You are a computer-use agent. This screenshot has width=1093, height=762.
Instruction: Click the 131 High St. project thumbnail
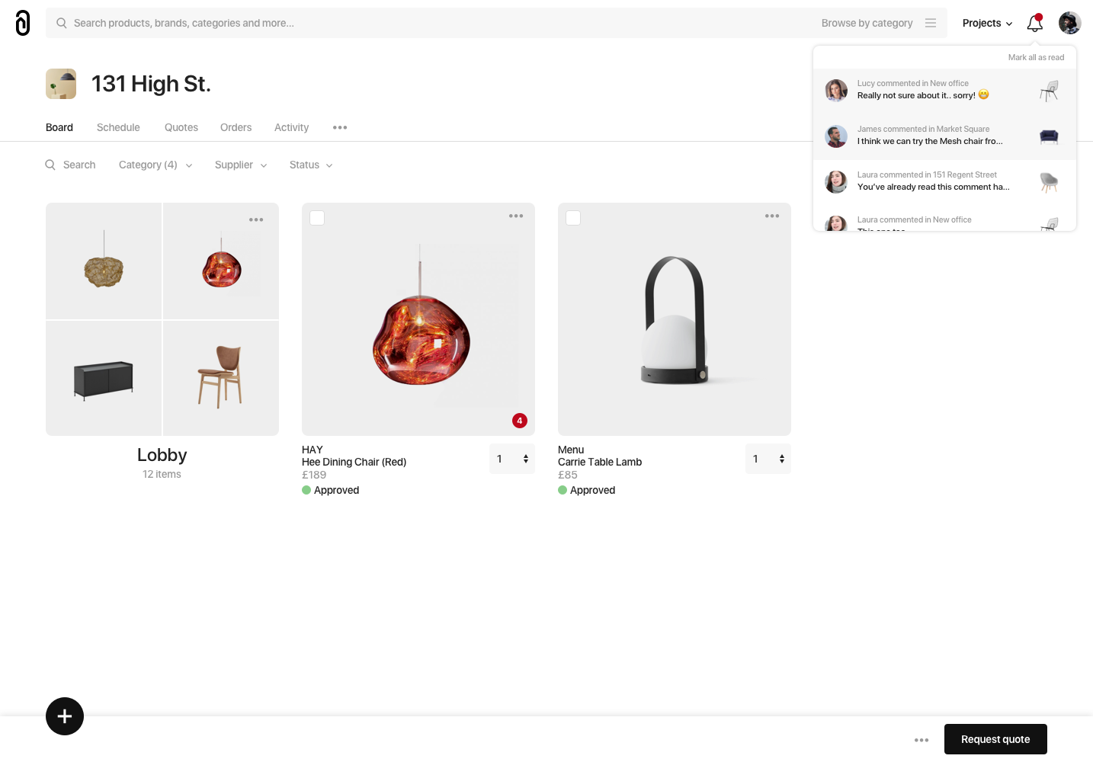pos(61,84)
